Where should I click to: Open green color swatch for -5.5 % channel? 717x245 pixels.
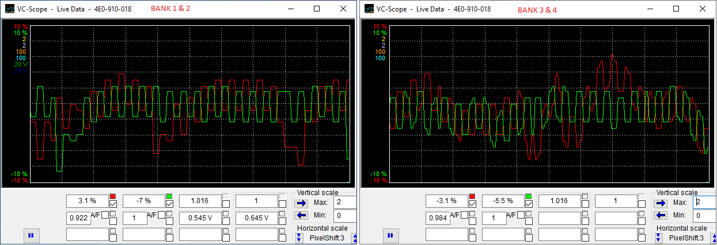[529, 196]
